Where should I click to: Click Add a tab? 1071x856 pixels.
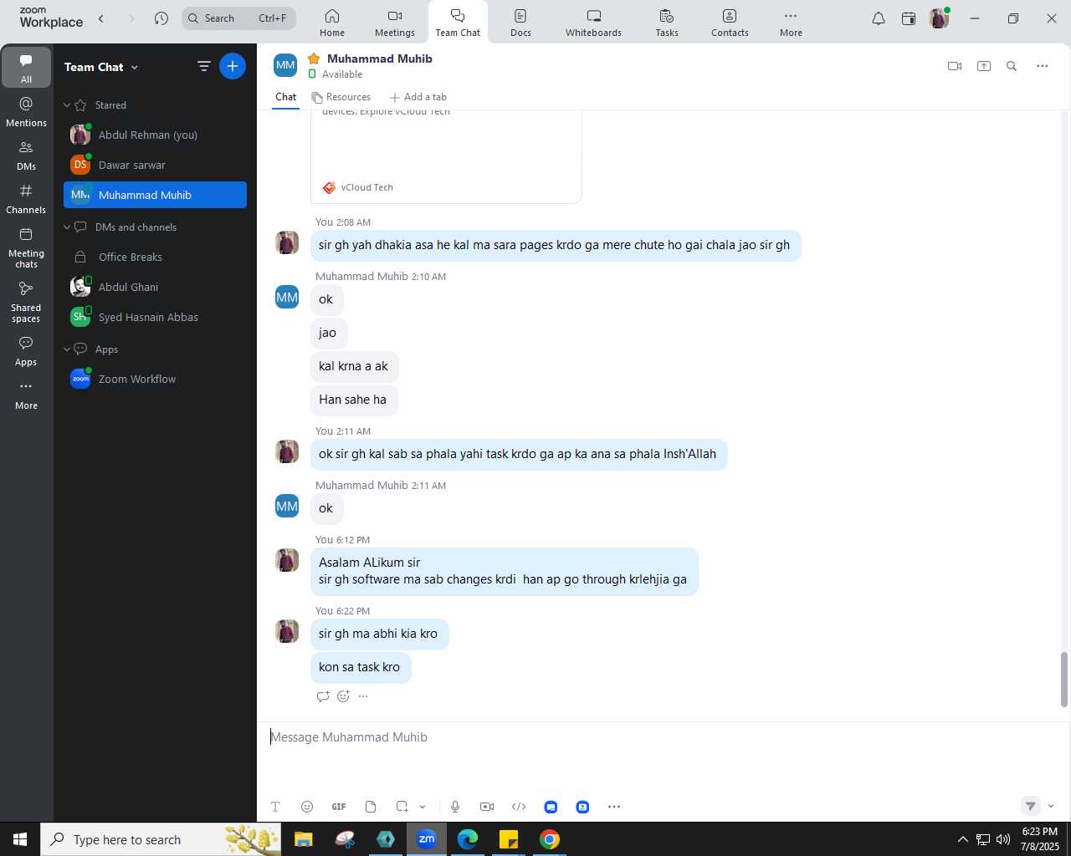418,97
